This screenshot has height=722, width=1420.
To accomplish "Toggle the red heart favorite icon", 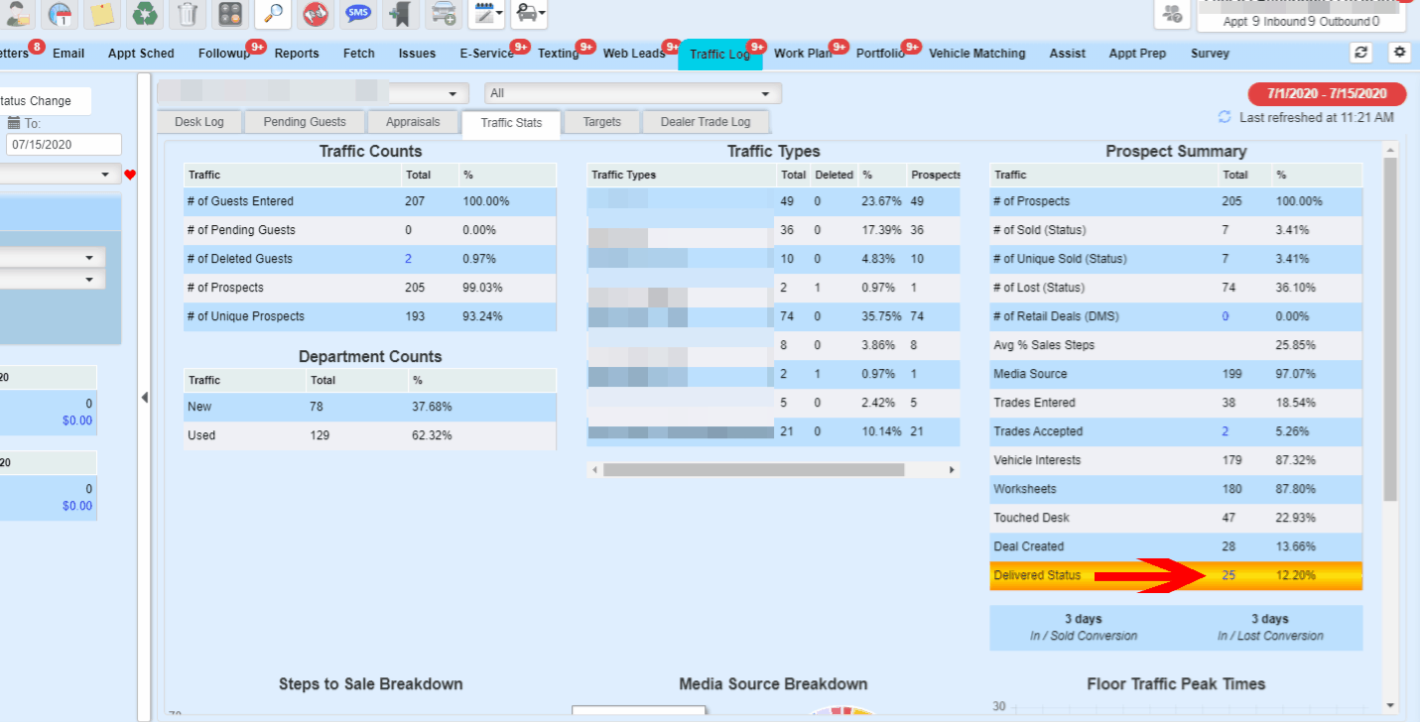I will coord(130,175).
